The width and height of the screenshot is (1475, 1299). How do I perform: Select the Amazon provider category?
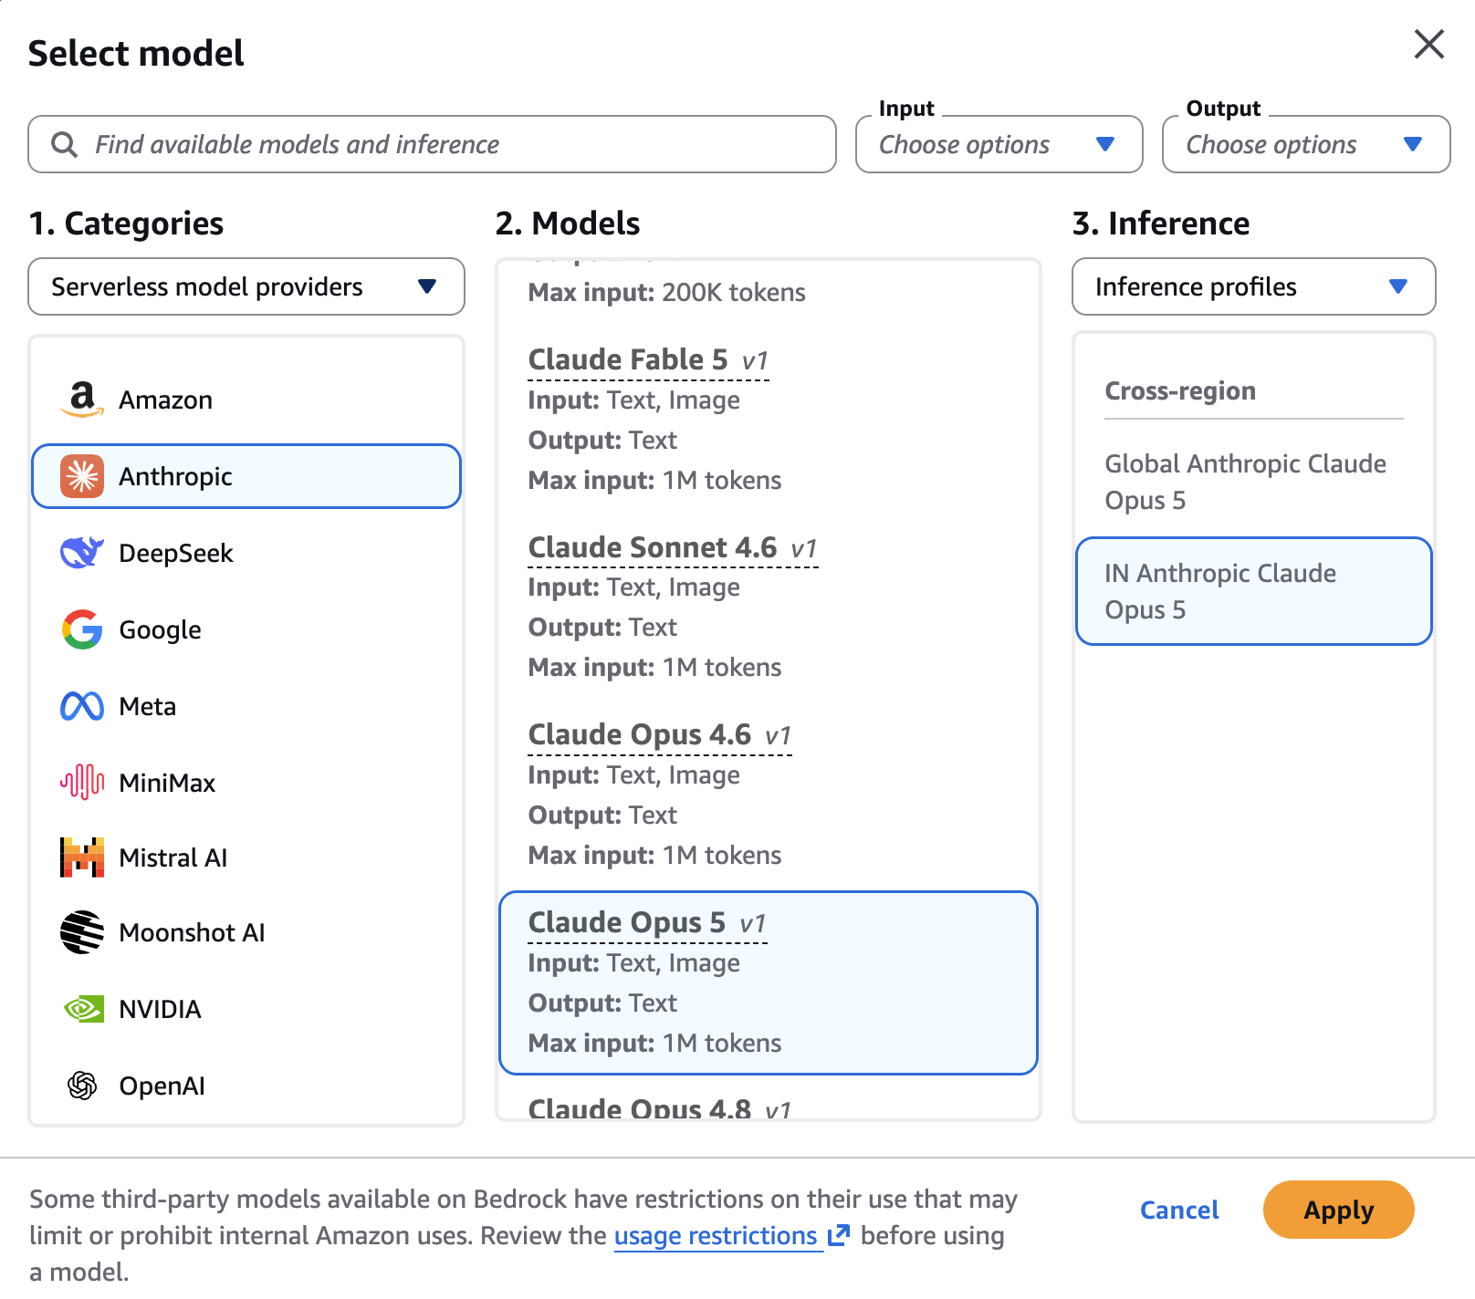246,400
